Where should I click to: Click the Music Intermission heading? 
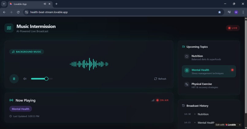(36, 26)
